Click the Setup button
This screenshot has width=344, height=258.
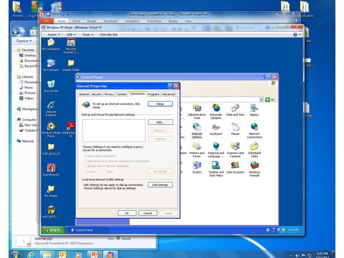click(160, 104)
